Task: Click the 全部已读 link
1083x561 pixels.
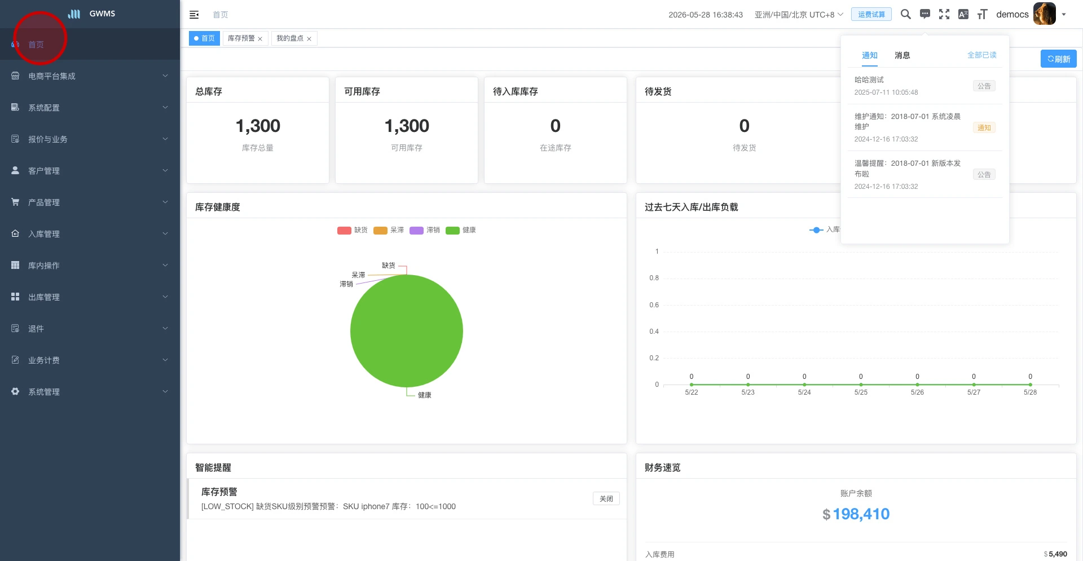Action: pyautogui.click(x=981, y=55)
